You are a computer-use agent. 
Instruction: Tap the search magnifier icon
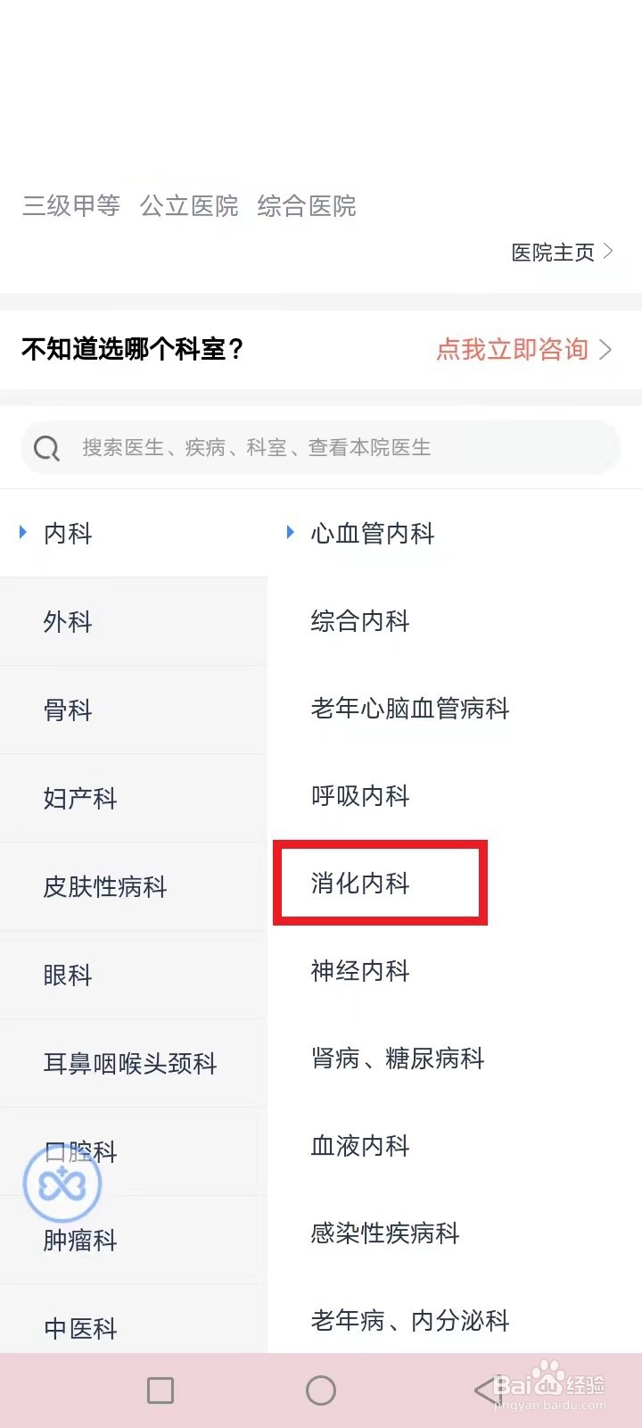coord(46,448)
